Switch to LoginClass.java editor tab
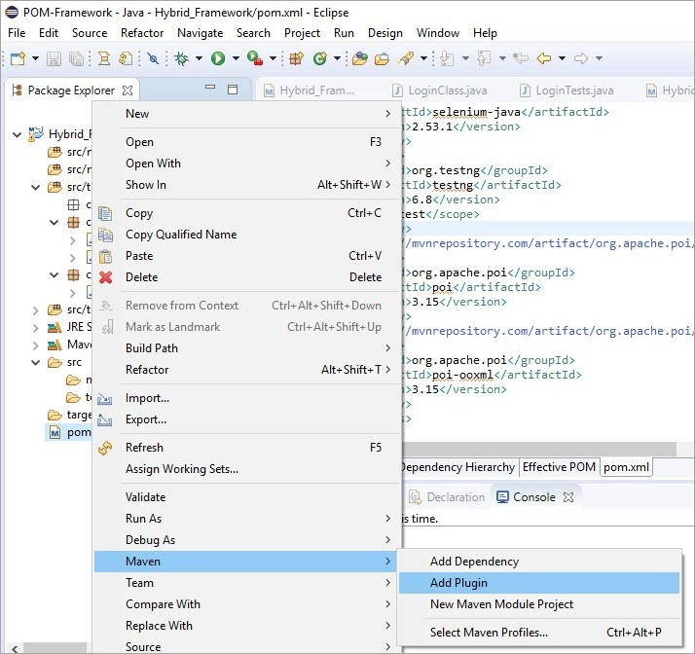695x654 pixels. point(440,91)
